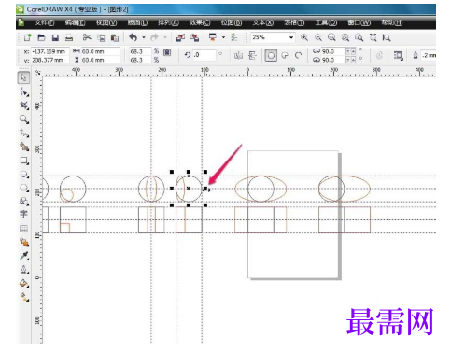Select the Pie shape mode
451x351 pixels.
285,56
